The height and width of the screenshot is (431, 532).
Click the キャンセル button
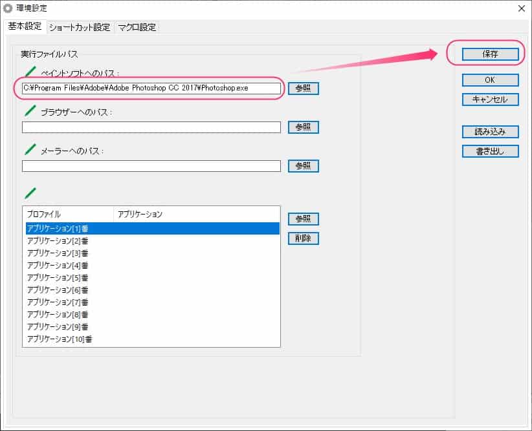point(491,100)
